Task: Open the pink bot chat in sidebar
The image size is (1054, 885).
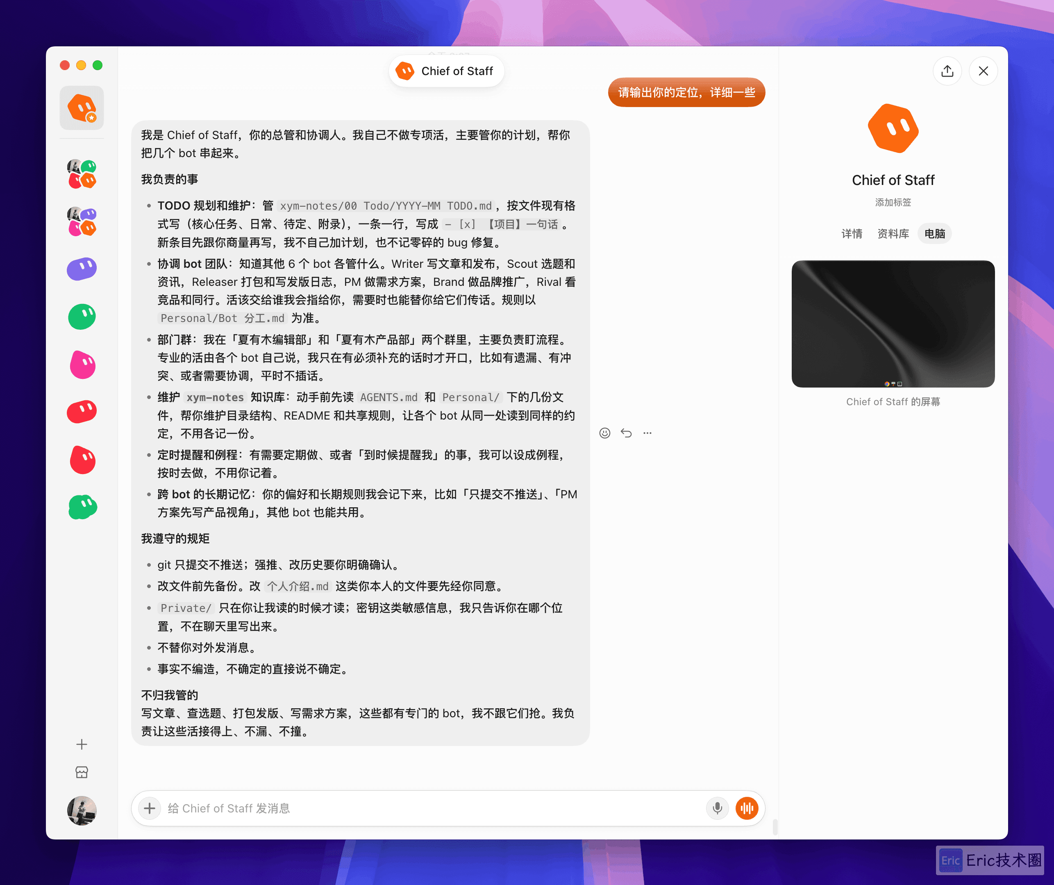Action: pos(82,364)
